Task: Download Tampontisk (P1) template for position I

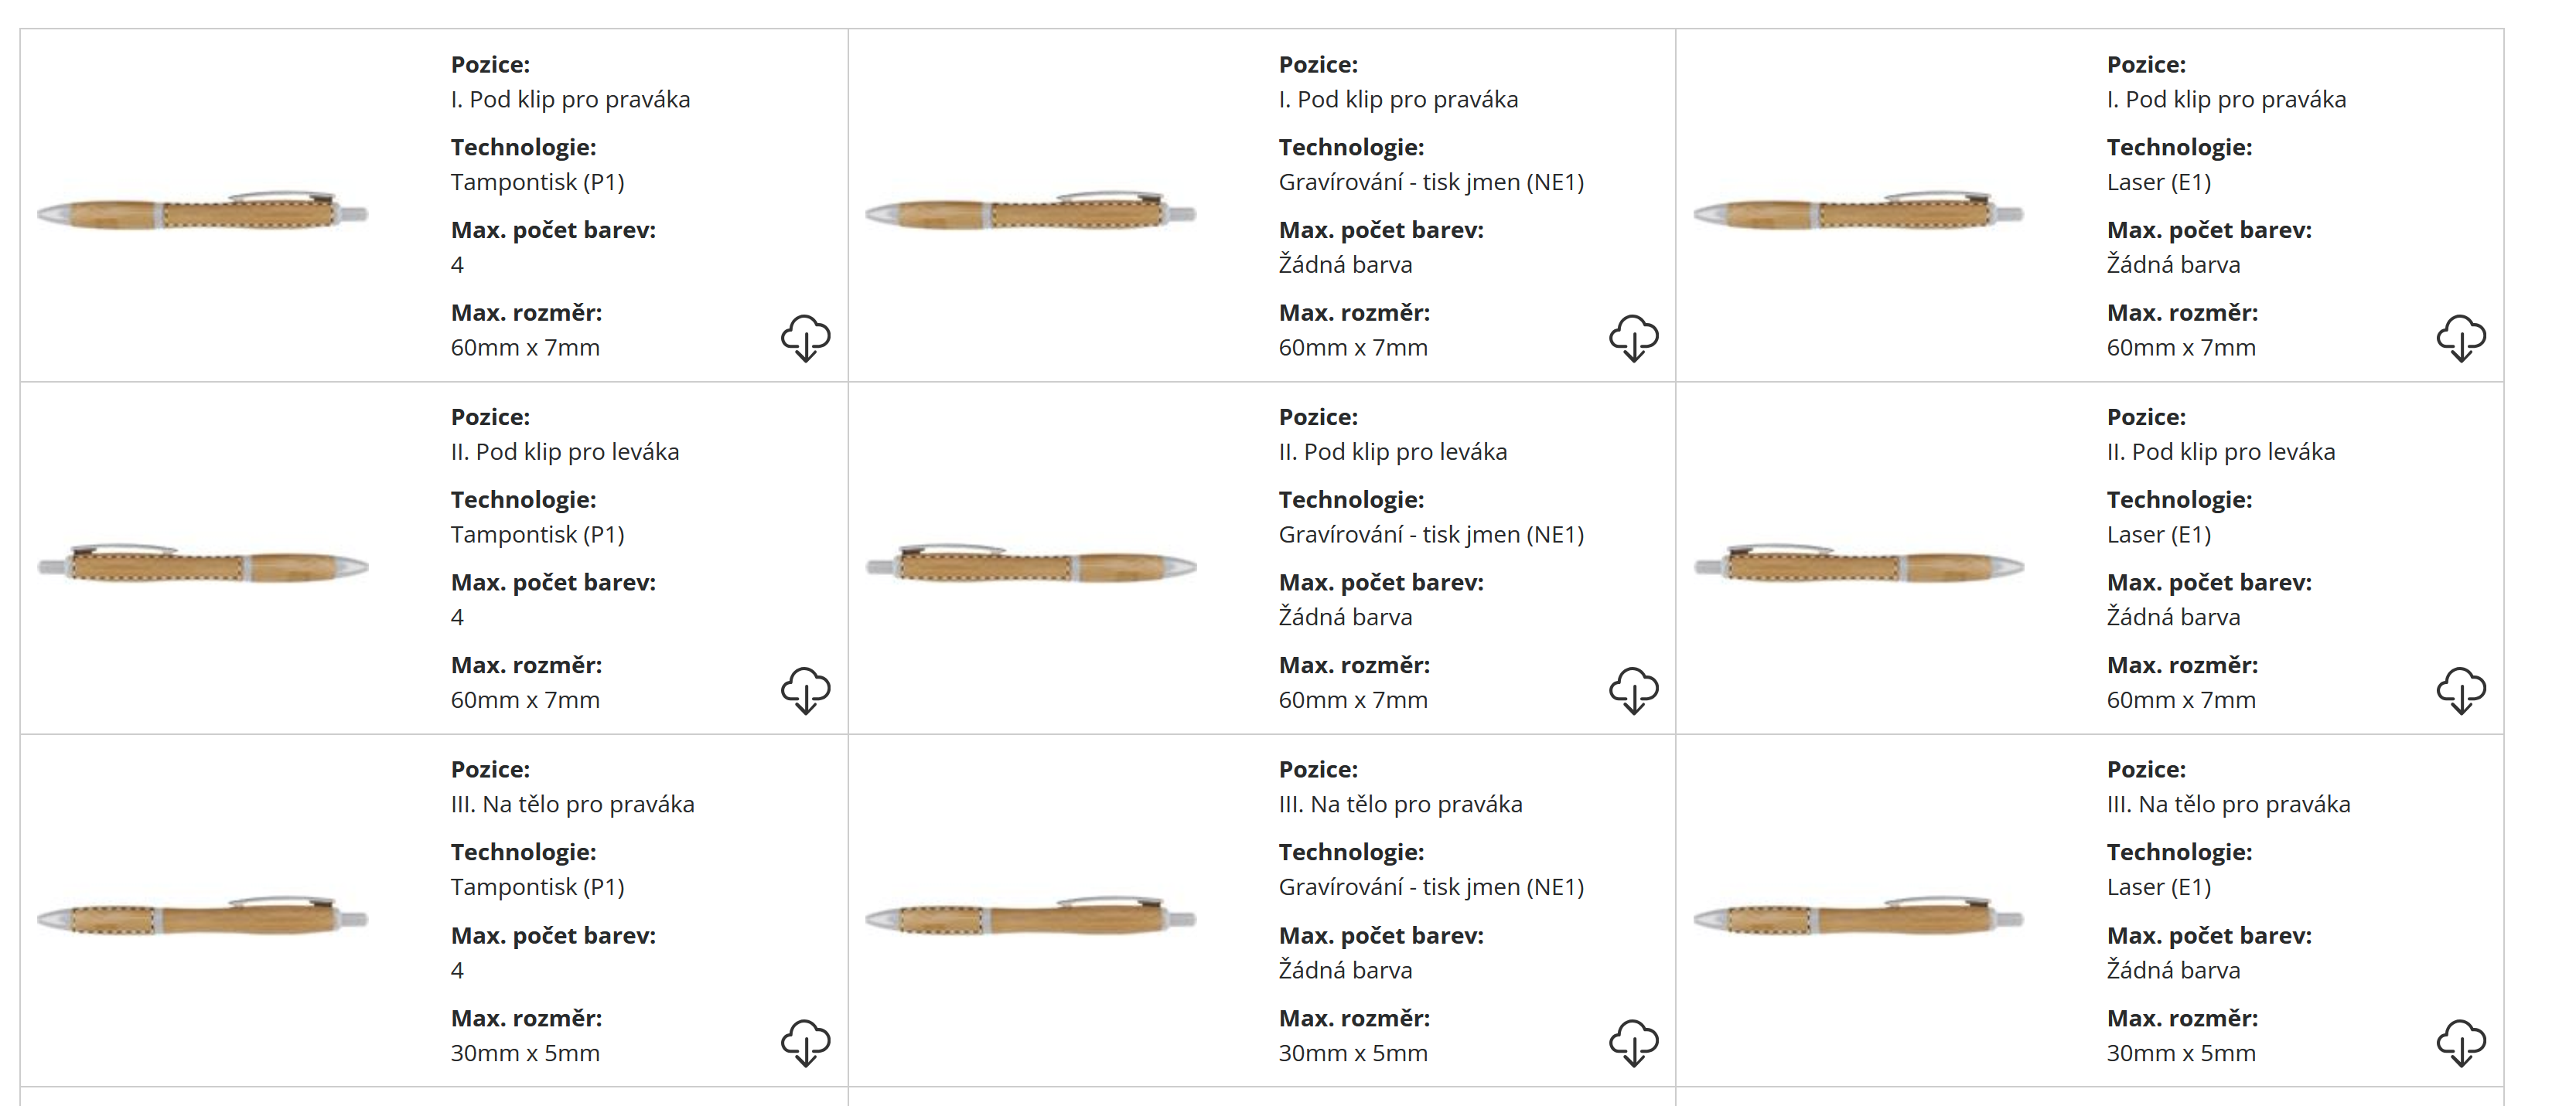Action: point(805,338)
